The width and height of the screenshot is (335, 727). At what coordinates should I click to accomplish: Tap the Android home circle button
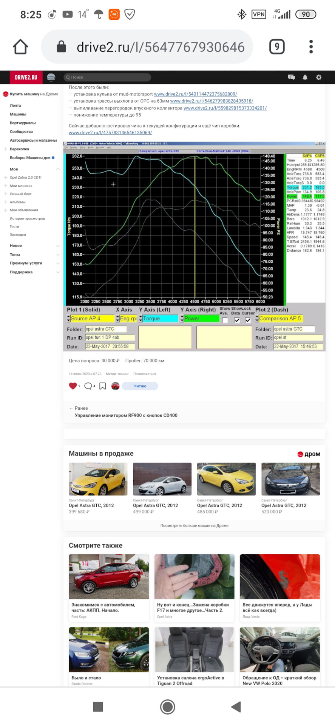(x=167, y=707)
